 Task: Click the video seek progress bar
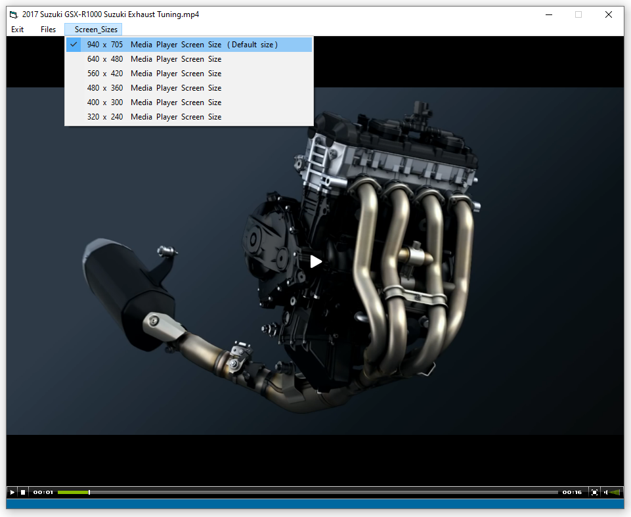click(307, 492)
